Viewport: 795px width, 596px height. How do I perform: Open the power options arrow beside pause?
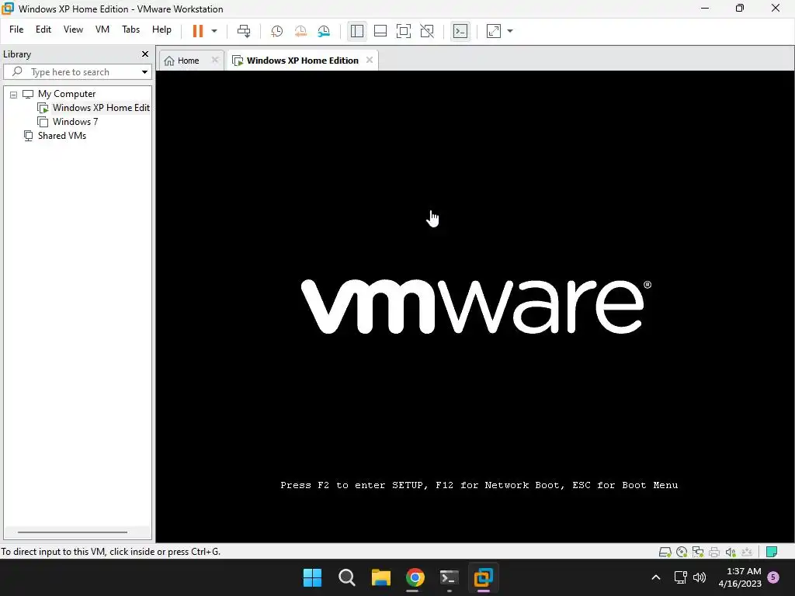[x=214, y=31]
